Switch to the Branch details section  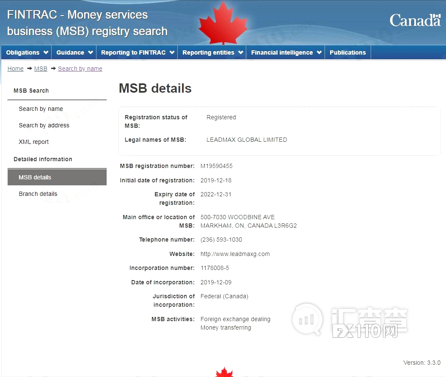[38, 194]
